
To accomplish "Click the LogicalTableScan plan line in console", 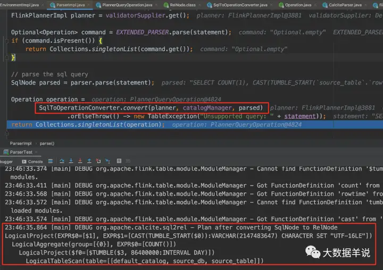I will pyautogui.click(x=145, y=261).
